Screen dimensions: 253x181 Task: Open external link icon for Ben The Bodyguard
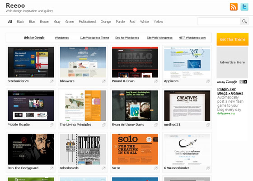point(52,168)
